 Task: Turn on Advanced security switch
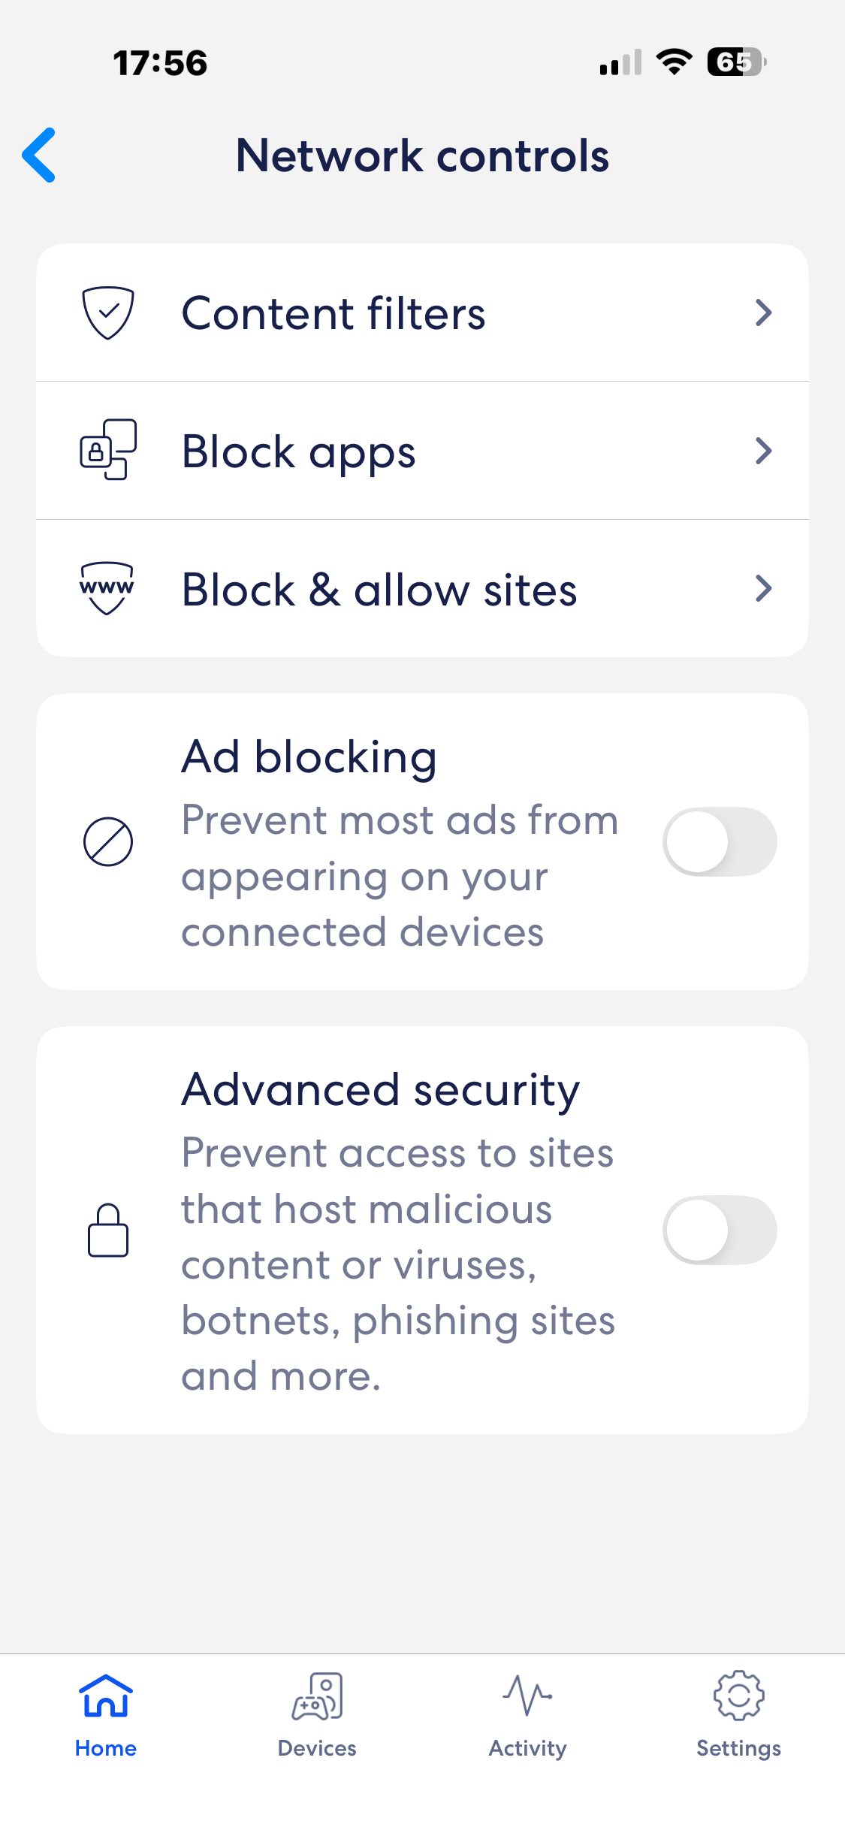point(720,1230)
